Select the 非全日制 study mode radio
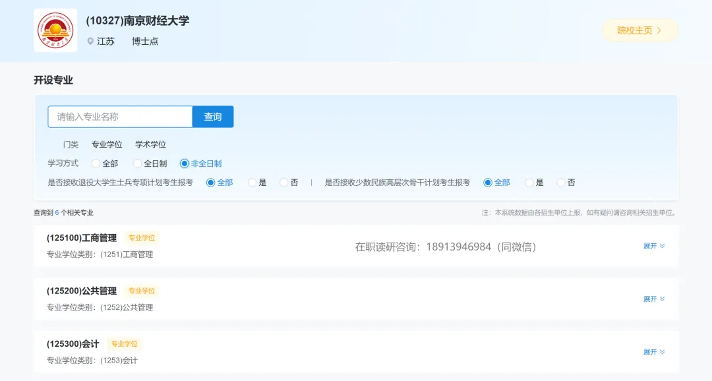This screenshot has height=381, width=712. point(185,163)
